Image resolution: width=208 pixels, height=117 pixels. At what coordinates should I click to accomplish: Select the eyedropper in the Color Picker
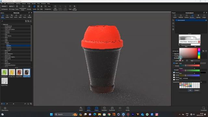(x=180, y=45)
